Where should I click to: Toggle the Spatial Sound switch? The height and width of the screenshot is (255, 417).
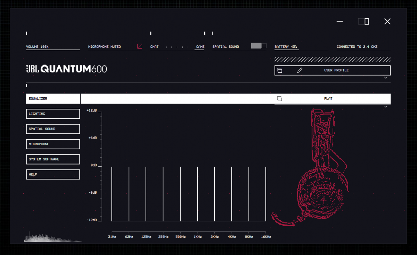[259, 46]
